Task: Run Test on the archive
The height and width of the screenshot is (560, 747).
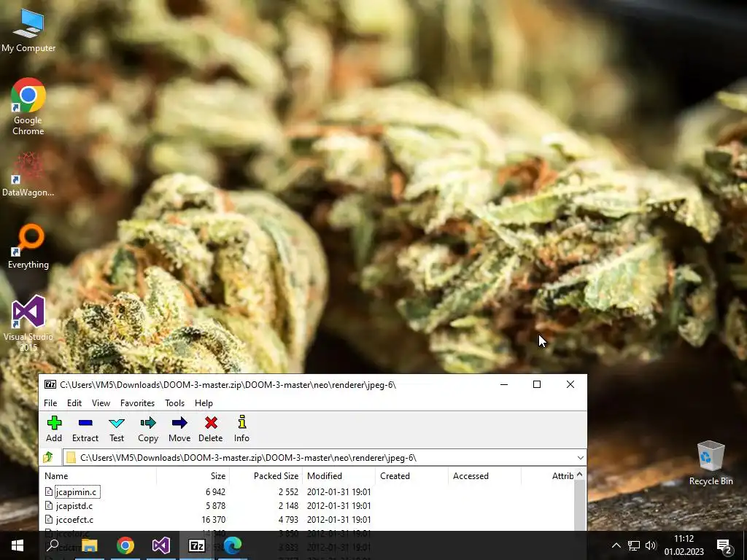Action: coord(117,429)
